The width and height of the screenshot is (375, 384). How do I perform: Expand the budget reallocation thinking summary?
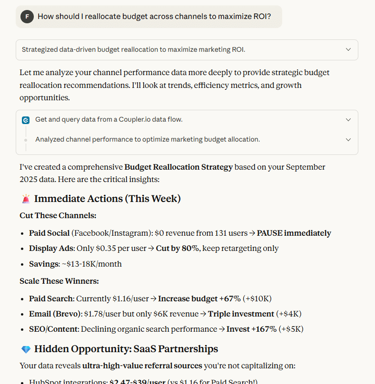pyautogui.click(x=348, y=49)
